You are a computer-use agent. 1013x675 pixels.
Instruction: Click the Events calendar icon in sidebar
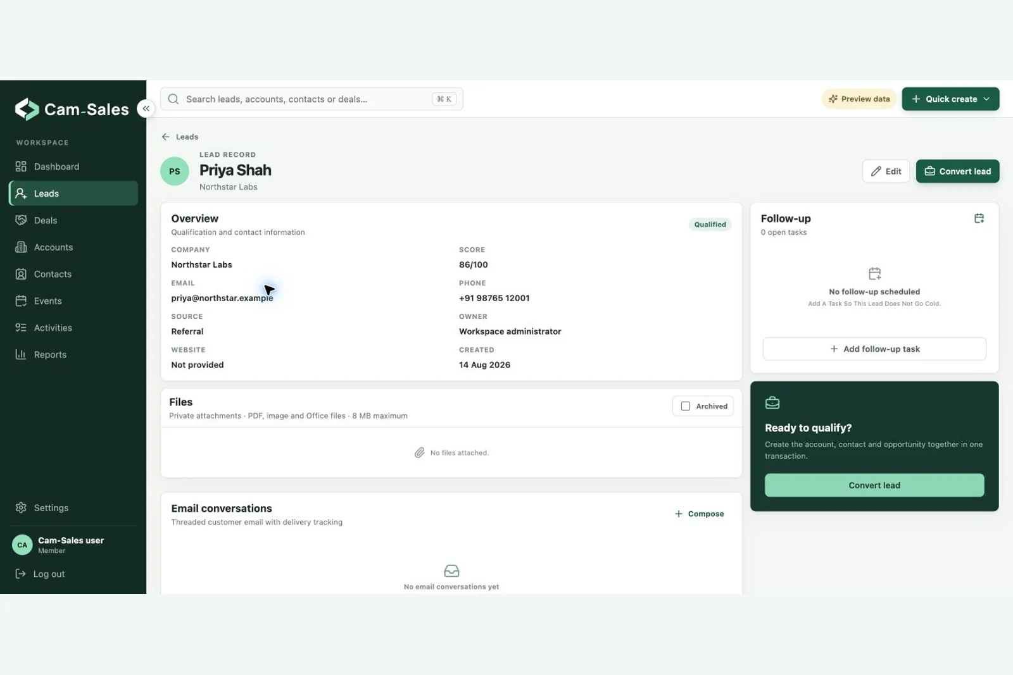(21, 301)
